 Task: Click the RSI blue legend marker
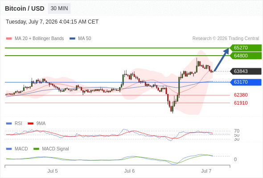[x=9, y=124]
